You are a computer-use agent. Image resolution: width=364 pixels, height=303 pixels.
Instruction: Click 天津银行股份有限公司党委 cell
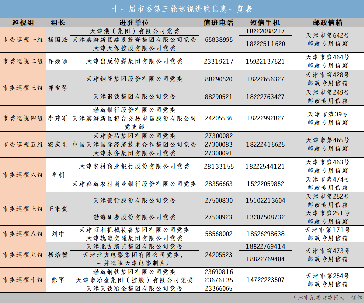134,200
